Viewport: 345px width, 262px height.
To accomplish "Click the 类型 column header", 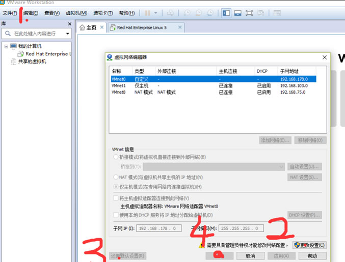I will tap(139, 71).
